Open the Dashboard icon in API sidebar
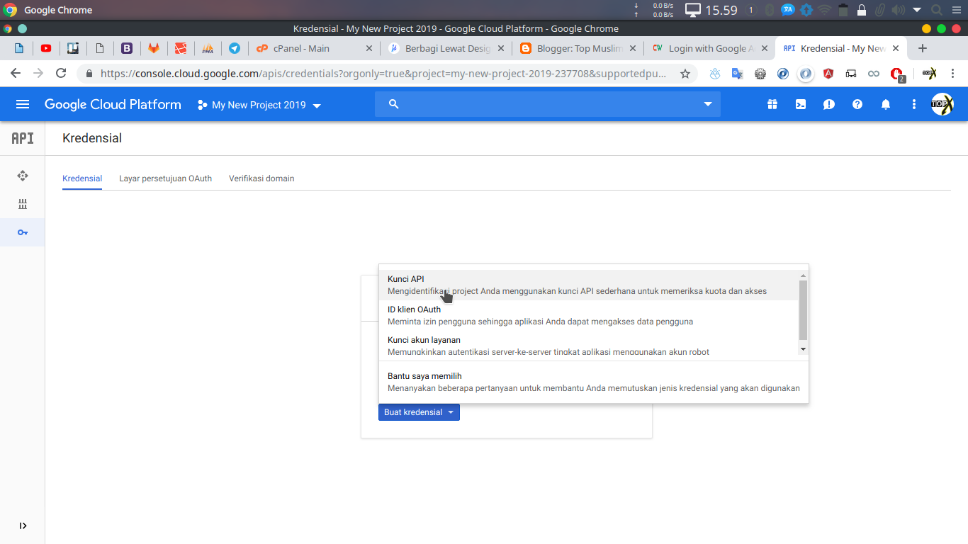968x544 pixels. tap(23, 176)
